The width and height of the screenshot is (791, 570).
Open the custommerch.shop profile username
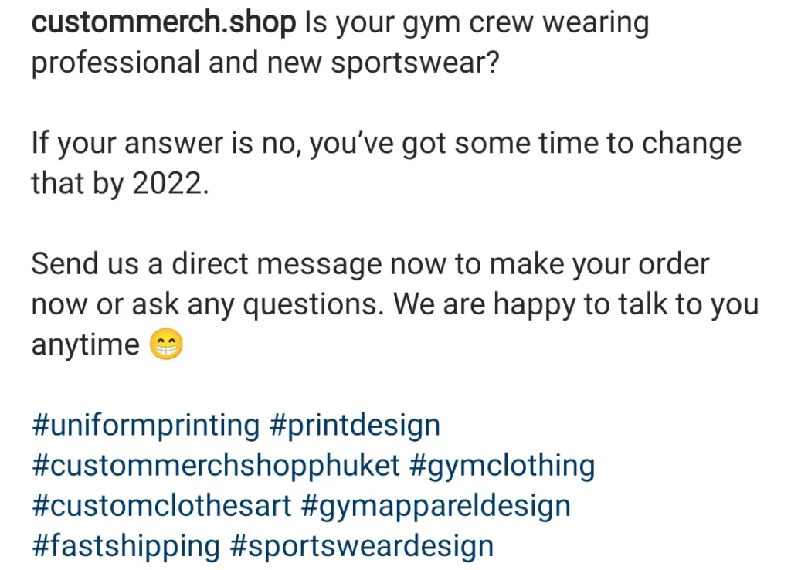pos(163,24)
